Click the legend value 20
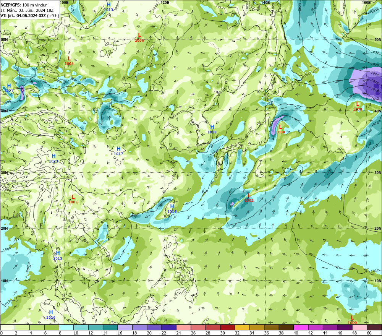Viewport: 382px width, 336px height. [x=149, y=333]
